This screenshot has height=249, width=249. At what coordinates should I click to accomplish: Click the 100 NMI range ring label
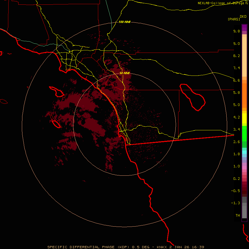point(124,22)
